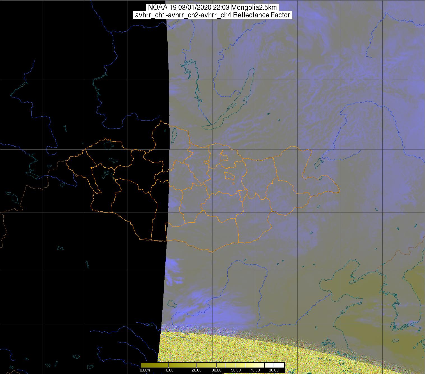425x374 pixels.
Task: Click the title line 'NOAA 19 03/01/2020 22:03 Mongolia2.5km'
Action: click(212, 8)
